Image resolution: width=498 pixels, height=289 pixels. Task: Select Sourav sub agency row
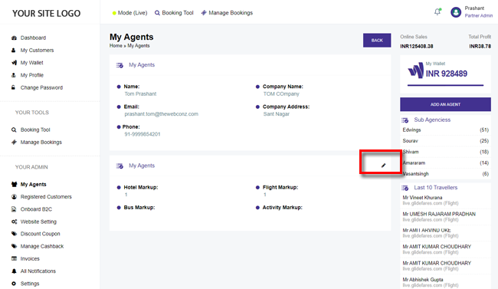446,140
